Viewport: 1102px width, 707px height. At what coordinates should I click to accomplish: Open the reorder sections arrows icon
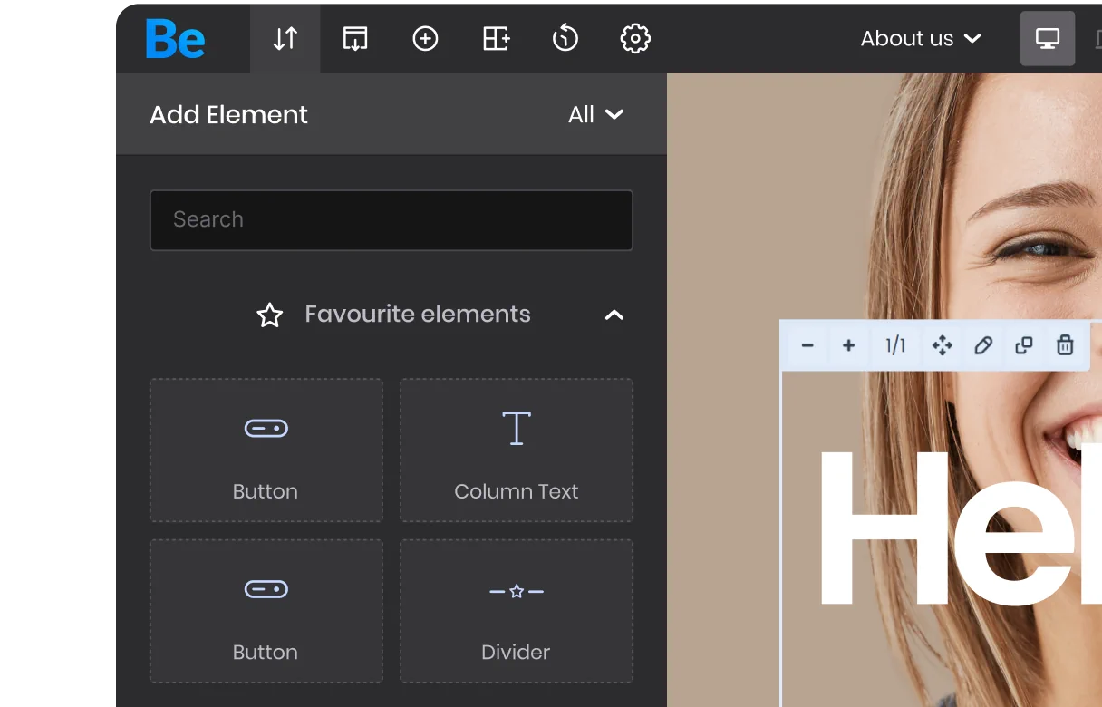tap(285, 39)
